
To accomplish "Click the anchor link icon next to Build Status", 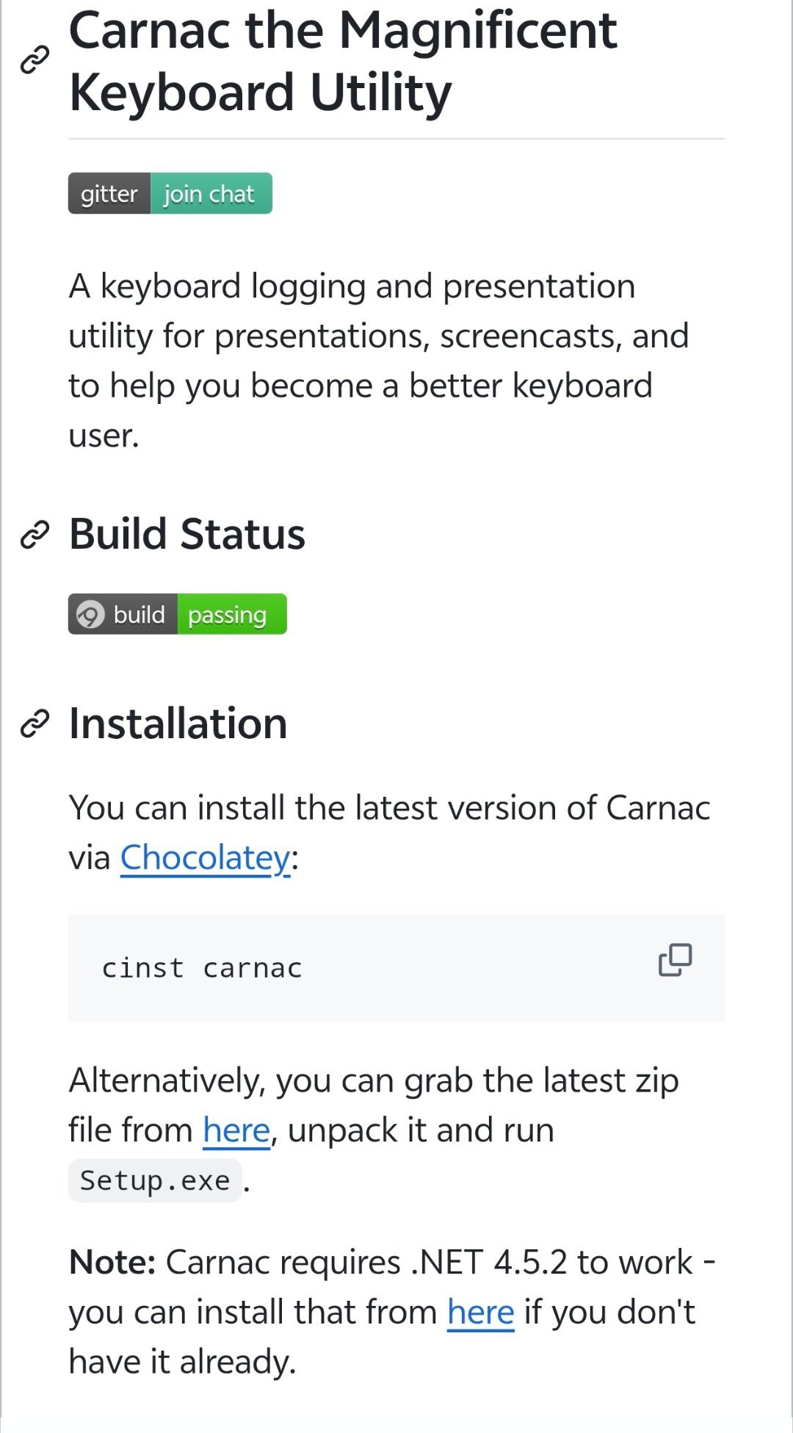I will [35, 535].
